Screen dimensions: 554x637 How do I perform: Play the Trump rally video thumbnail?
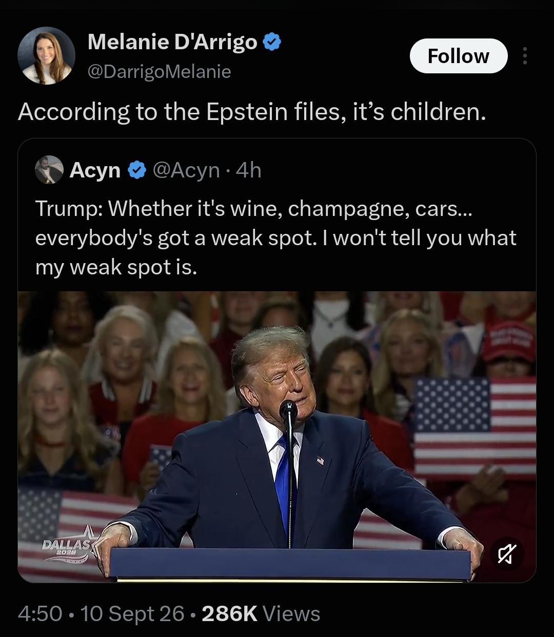277,437
